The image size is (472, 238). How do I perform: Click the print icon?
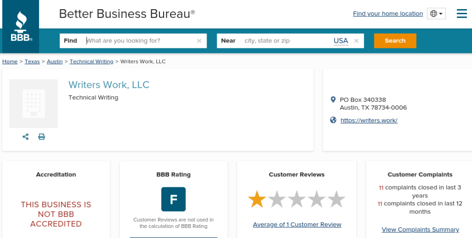pyautogui.click(x=41, y=137)
